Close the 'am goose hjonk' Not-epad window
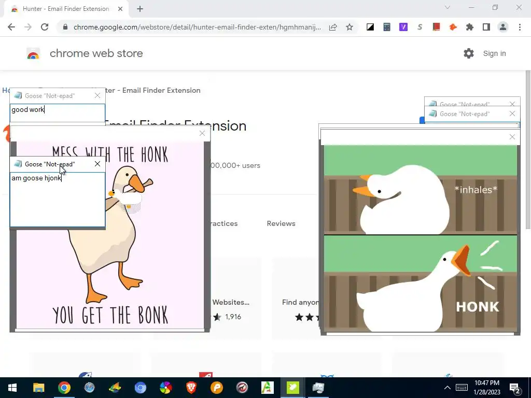531x398 pixels. tap(97, 164)
